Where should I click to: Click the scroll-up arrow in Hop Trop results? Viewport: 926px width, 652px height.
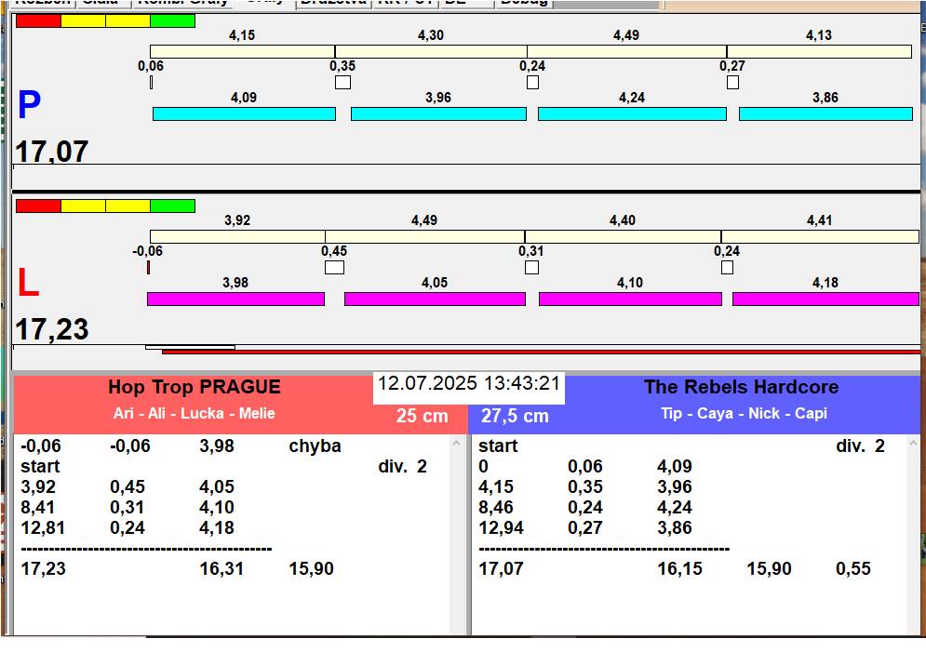(456, 443)
